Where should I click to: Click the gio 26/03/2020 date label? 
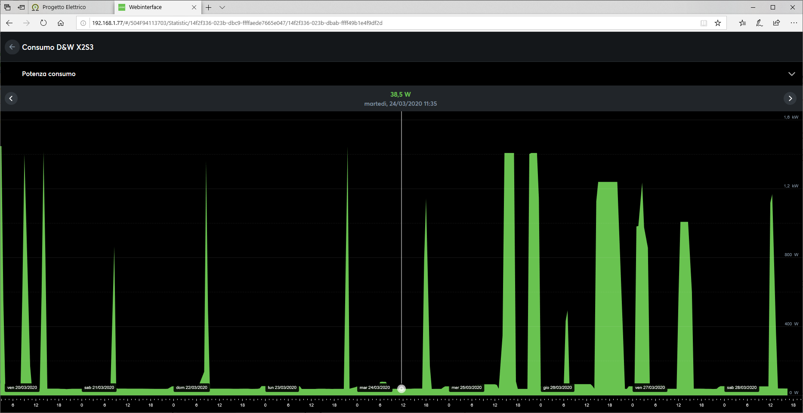(558, 388)
